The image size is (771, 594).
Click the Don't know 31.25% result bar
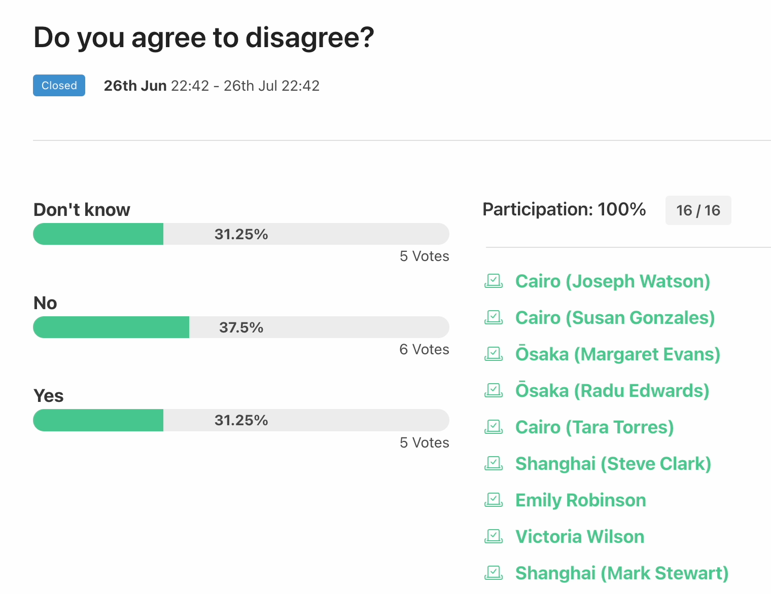pos(241,234)
